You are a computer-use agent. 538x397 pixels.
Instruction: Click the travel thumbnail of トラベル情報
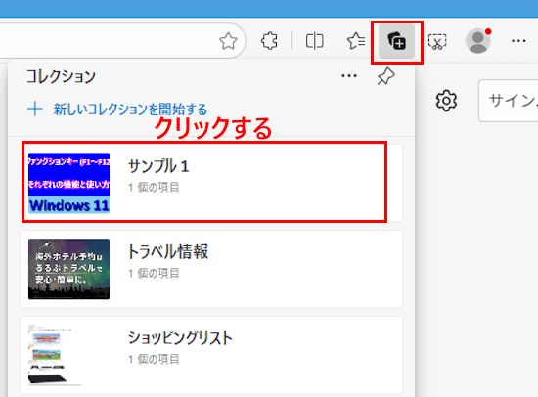click(69, 269)
